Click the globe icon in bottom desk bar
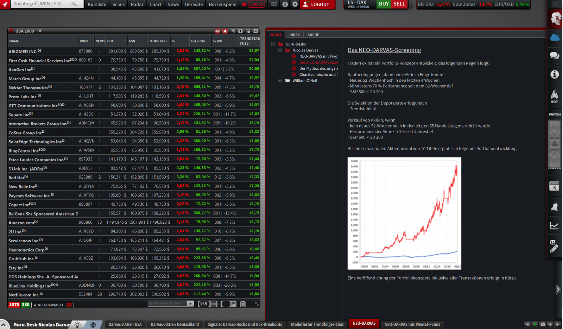Screen dimensions: 563x329 click(x=93, y=325)
